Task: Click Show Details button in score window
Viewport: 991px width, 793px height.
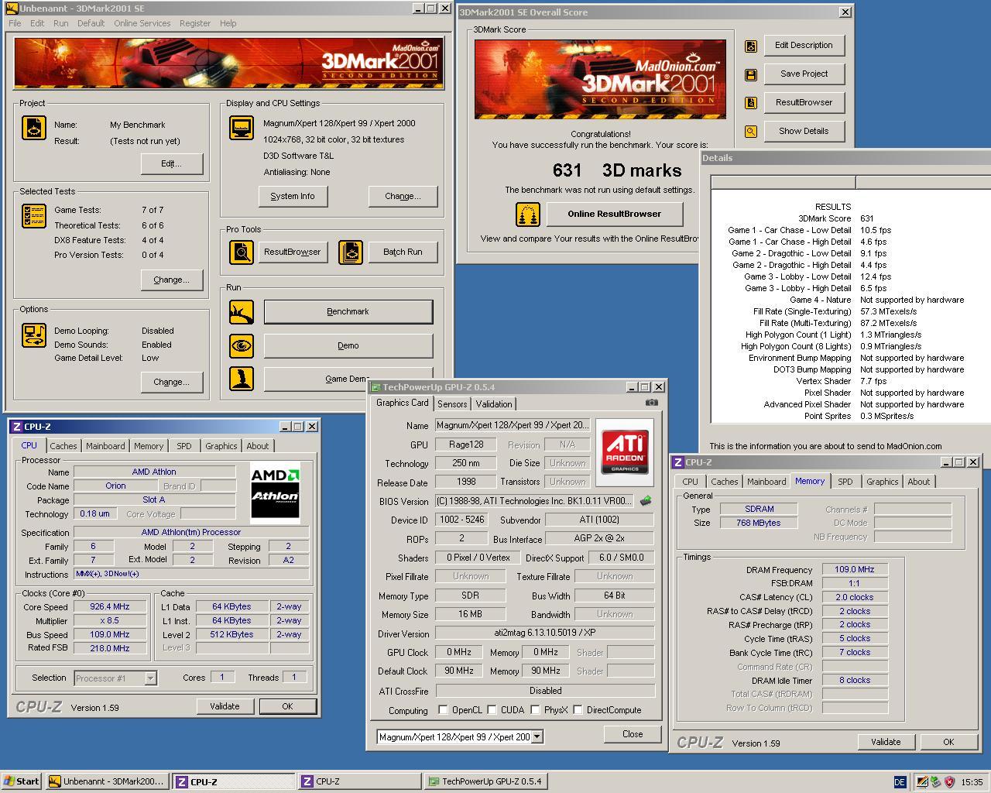Action: (804, 132)
